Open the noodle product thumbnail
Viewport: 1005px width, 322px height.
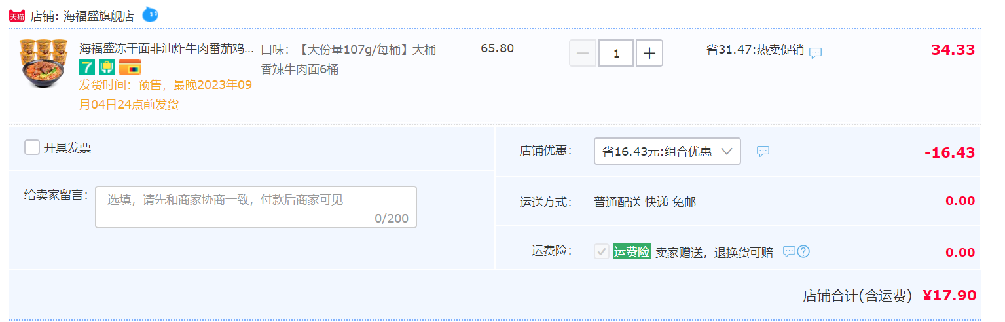click(x=44, y=63)
